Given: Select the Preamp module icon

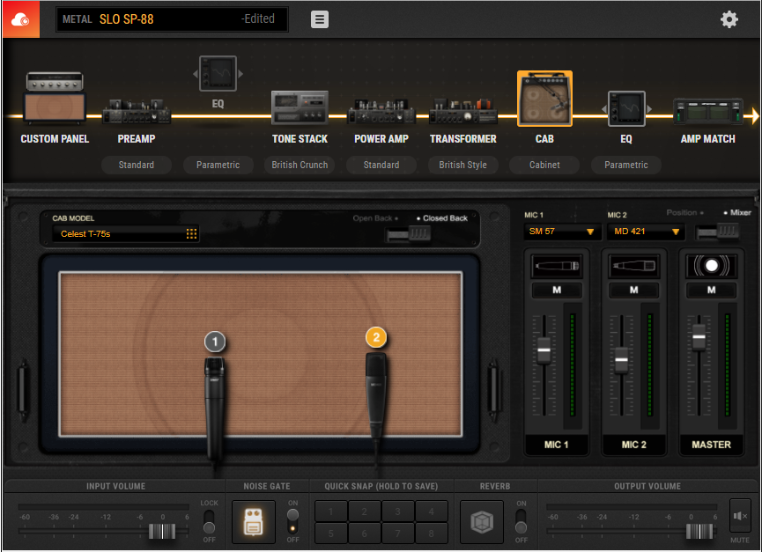Looking at the screenshot, I should click(x=136, y=111).
